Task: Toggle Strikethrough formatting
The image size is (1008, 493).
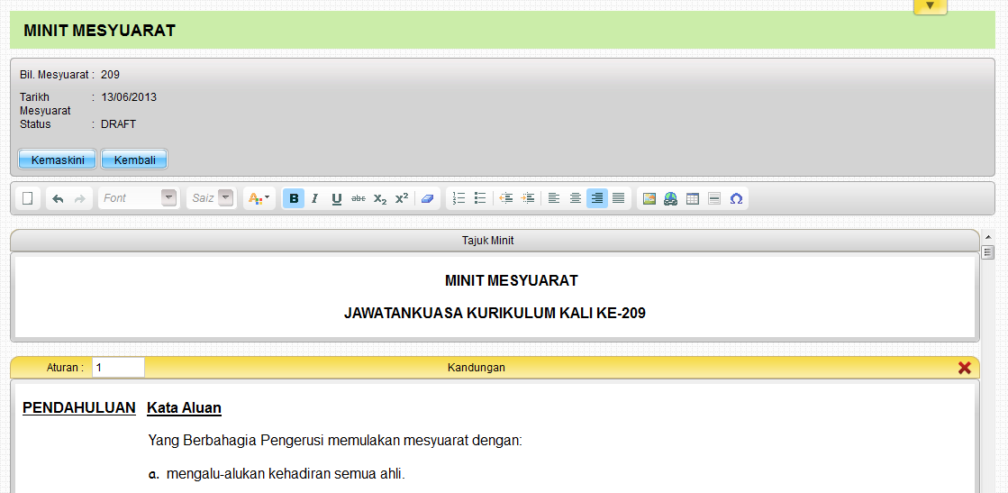Action: [359, 198]
